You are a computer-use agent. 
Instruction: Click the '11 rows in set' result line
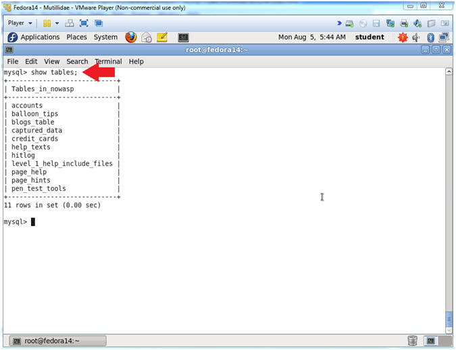pos(52,205)
